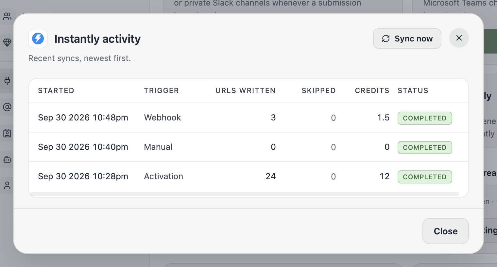Click the "Recent syncs, newest first." subtitle
Screen dimensions: 497x267
click(x=79, y=58)
